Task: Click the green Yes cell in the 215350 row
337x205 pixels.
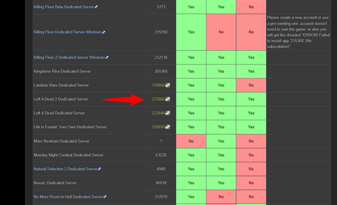Action: (191, 32)
